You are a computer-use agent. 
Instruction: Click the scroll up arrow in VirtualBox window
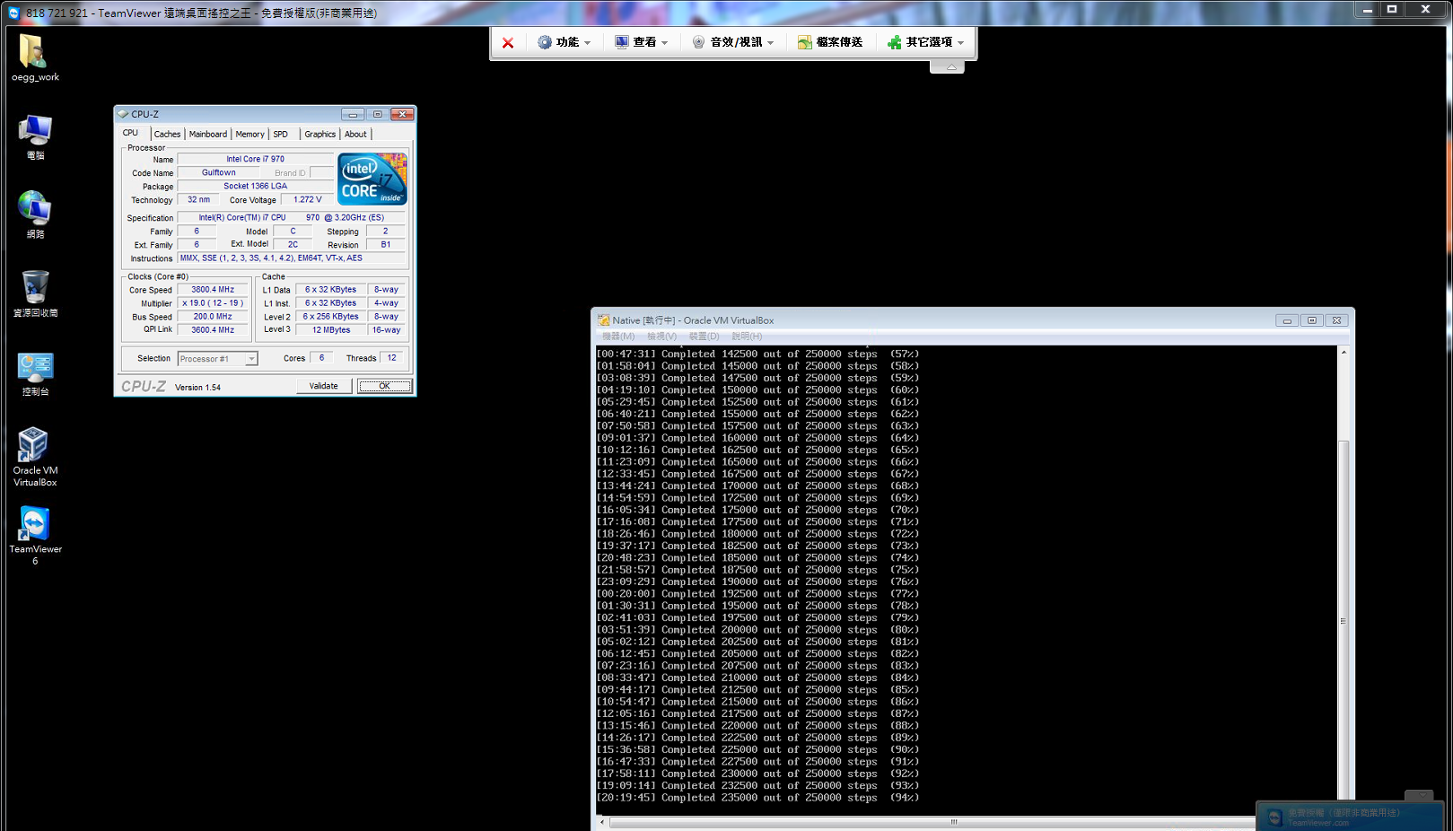click(x=1344, y=352)
